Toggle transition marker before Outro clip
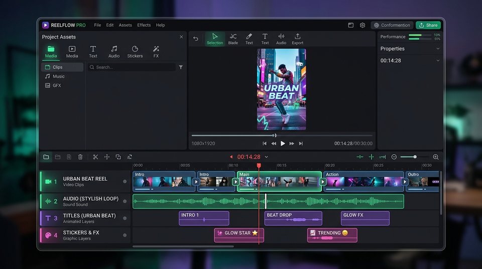Screen dimensions: 482x269 pyautogui.click(x=405, y=182)
